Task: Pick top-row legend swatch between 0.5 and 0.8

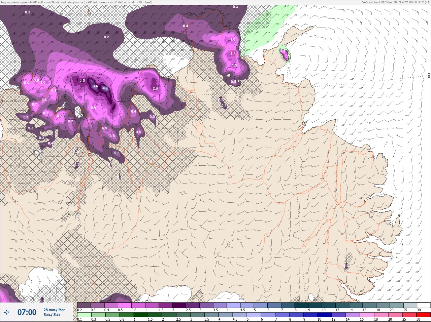Action: [125, 305]
